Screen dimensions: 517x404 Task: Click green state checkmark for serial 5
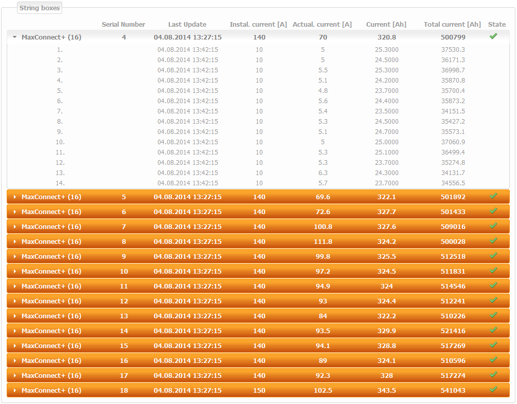pyautogui.click(x=493, y=196)
